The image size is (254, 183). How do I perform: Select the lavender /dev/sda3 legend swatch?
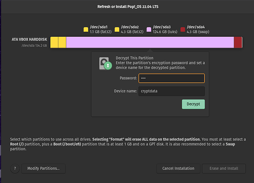pyautogui.click(x=149, y=29)
